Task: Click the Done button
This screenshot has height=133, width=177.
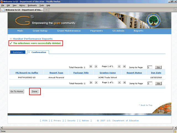Action: [35, 91]
